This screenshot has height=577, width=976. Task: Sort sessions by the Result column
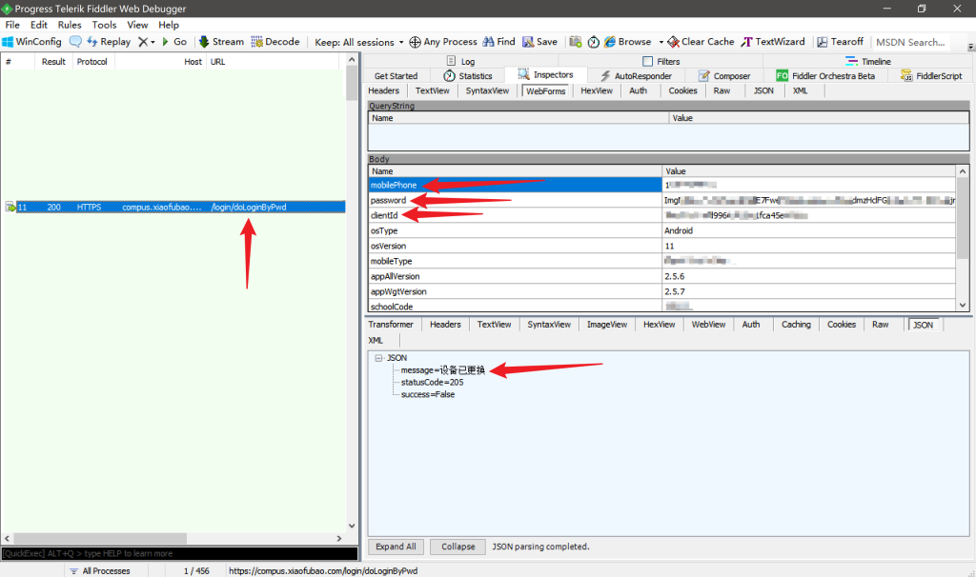pos(53,62)
